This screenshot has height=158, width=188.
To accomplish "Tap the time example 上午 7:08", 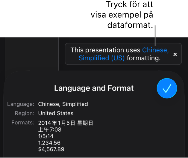I will (x=50, y=130).
